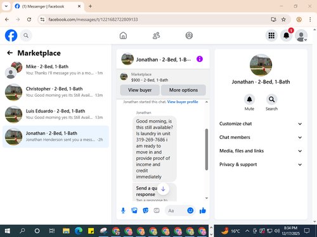Viewport: 317px width, 237px height.
Task: Expand the Chat members section
Action: click(261, 137)
